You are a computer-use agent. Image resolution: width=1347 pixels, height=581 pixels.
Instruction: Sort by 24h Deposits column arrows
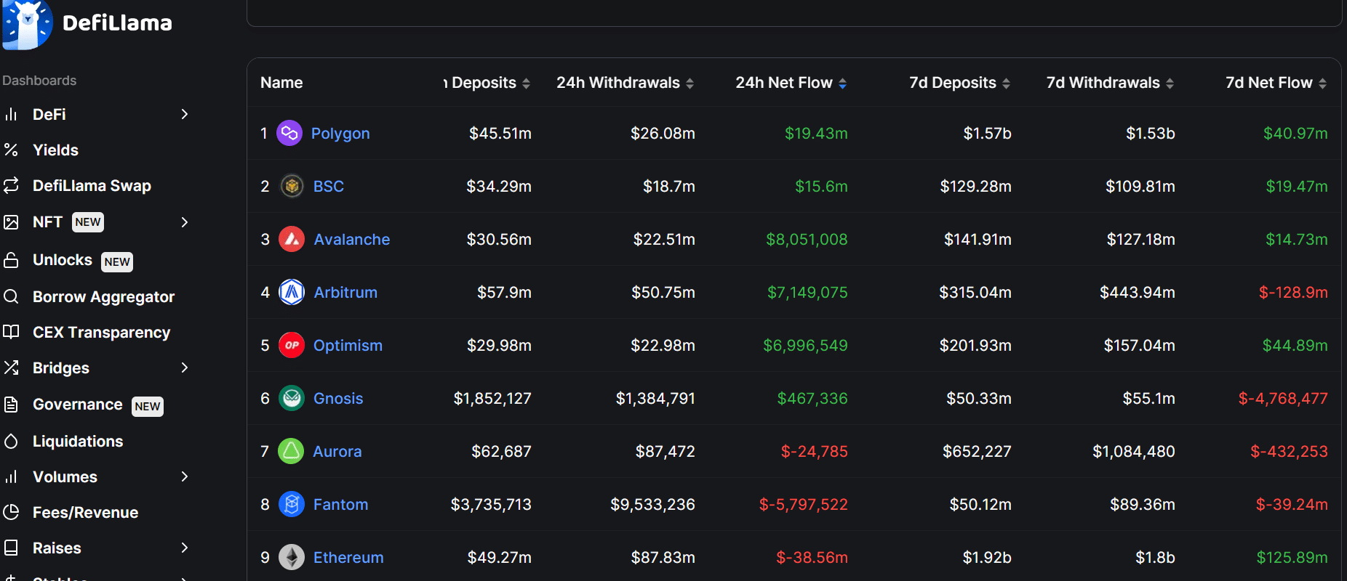(x=526, y=84)
